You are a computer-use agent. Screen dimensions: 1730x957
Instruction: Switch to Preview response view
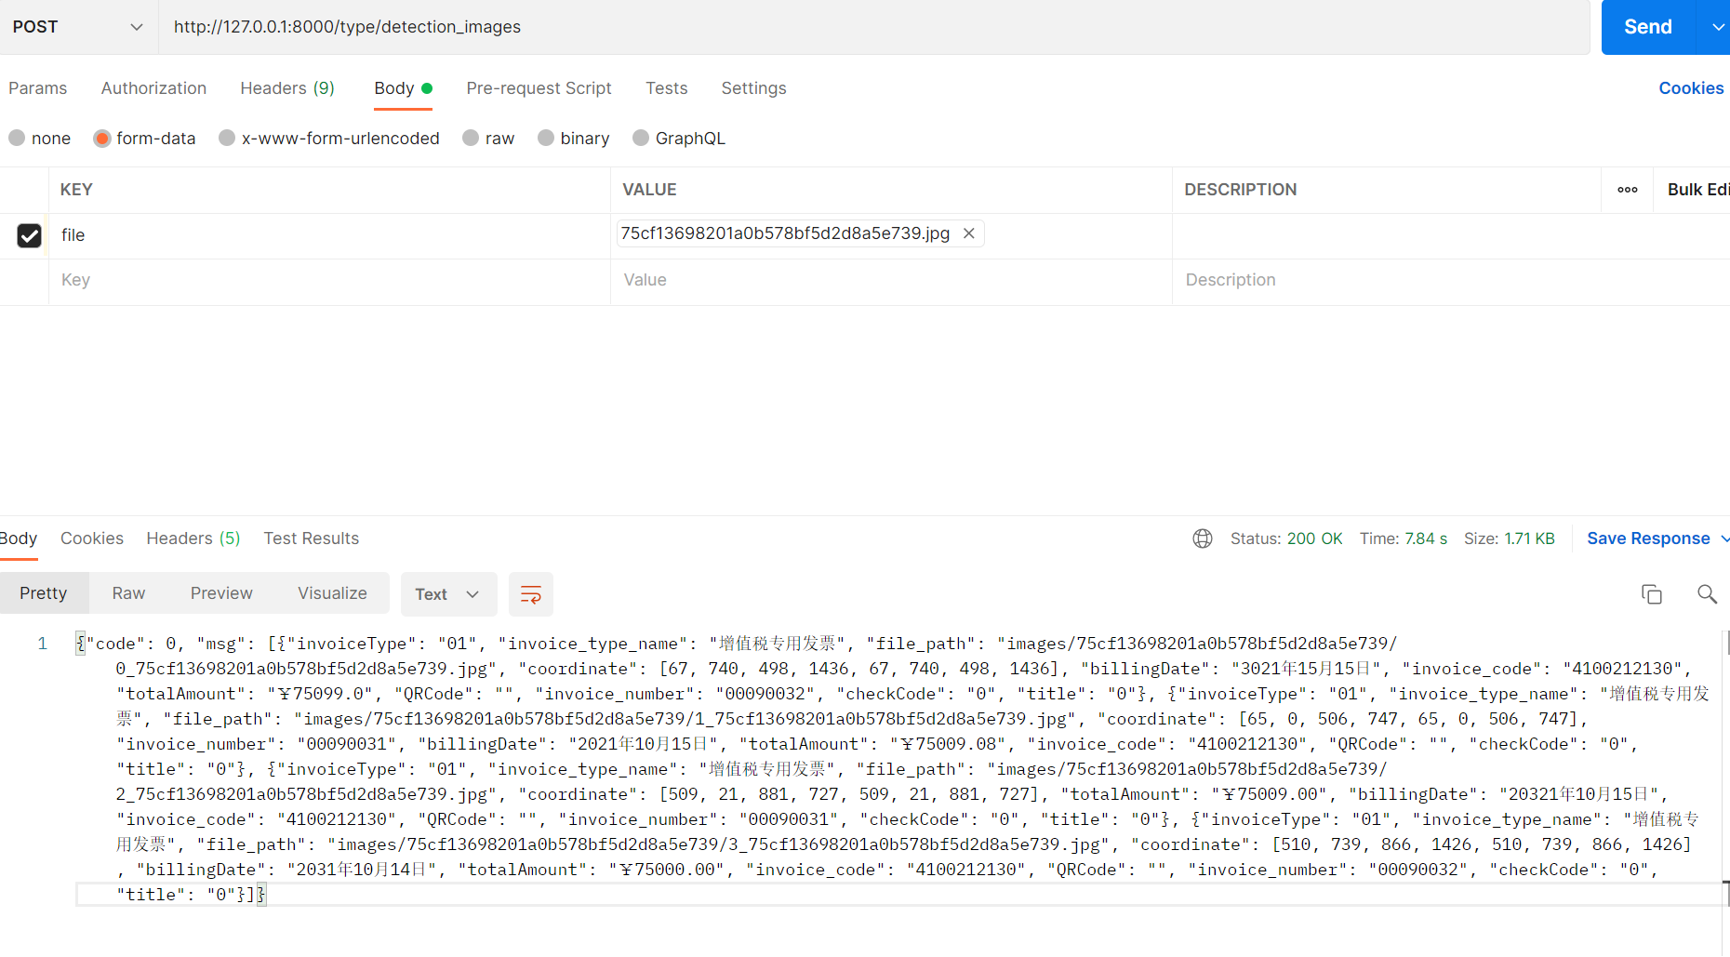pos(221,593)
